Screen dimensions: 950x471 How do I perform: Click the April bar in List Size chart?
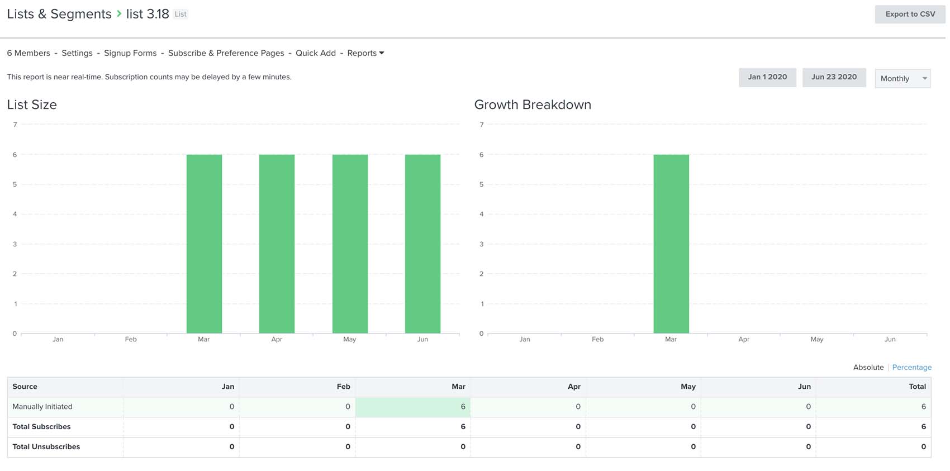(x=277, y=244)
